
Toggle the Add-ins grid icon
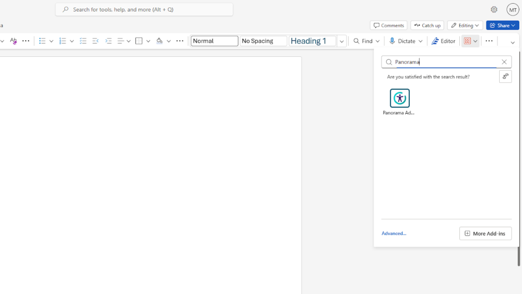click(x=467, y=41)
